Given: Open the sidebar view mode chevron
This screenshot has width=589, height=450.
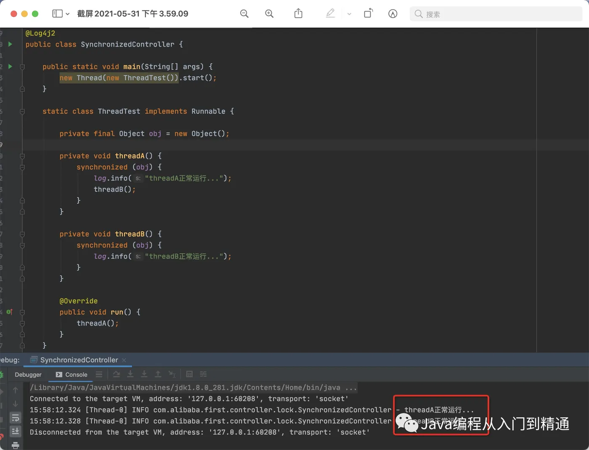Looking at the screenshot, I should pyautogui.click(x=67, y=14).
